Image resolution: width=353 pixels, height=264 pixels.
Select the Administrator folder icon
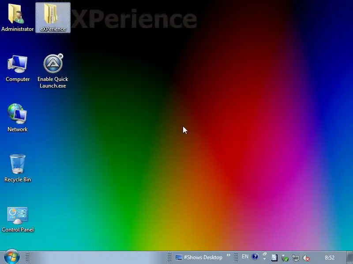17,18
